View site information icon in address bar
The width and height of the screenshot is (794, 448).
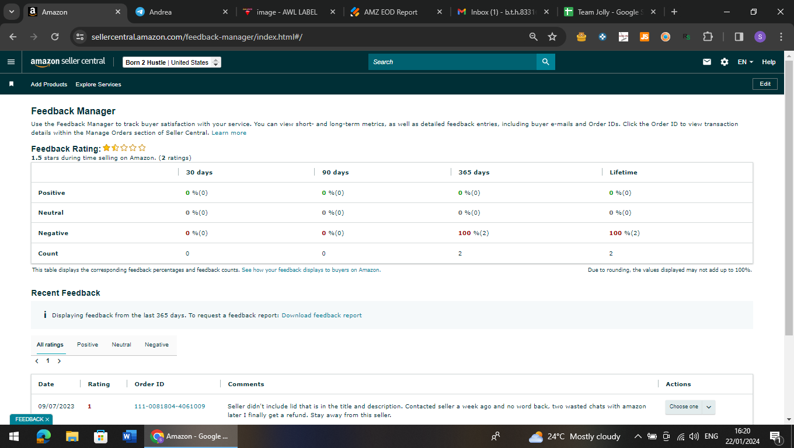tap(80, 37)
